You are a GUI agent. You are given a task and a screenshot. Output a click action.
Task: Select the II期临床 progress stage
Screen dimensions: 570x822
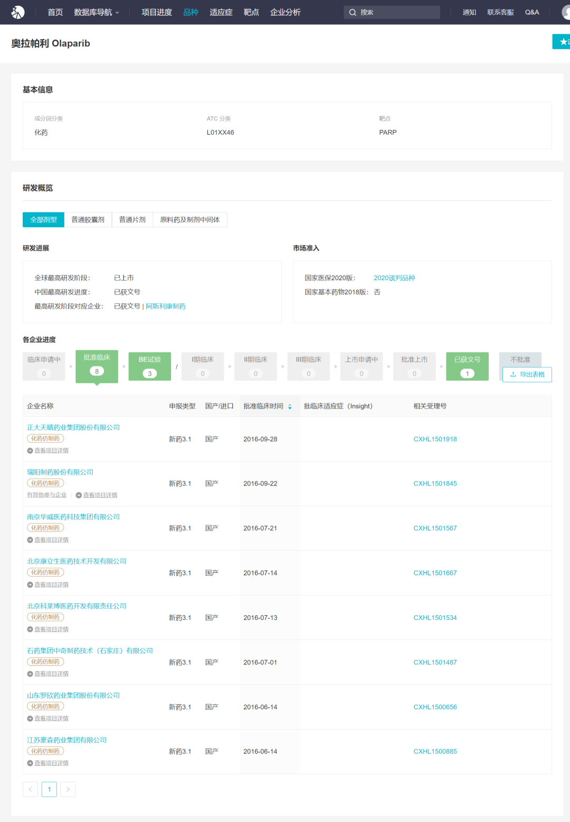click(255, 366)
